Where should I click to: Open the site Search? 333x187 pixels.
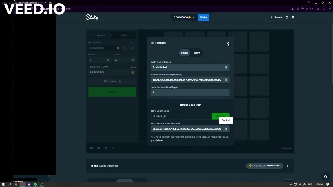pyautogui.click(x=276, y=17)
